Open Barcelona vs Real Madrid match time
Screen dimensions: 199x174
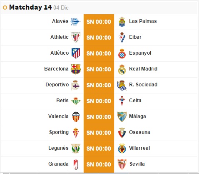tap(99, 69)
